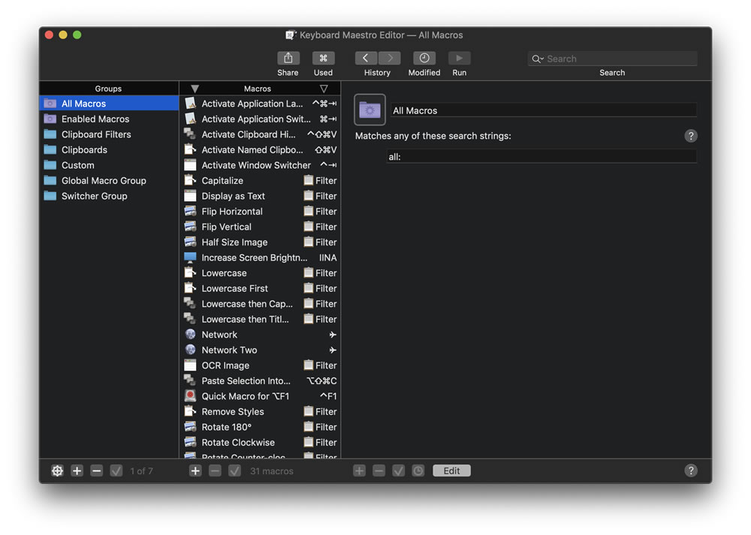Toggle the macro enable checkmark at bottom center
This screenshot has height=535, width=751.
(x=234, y=470)
